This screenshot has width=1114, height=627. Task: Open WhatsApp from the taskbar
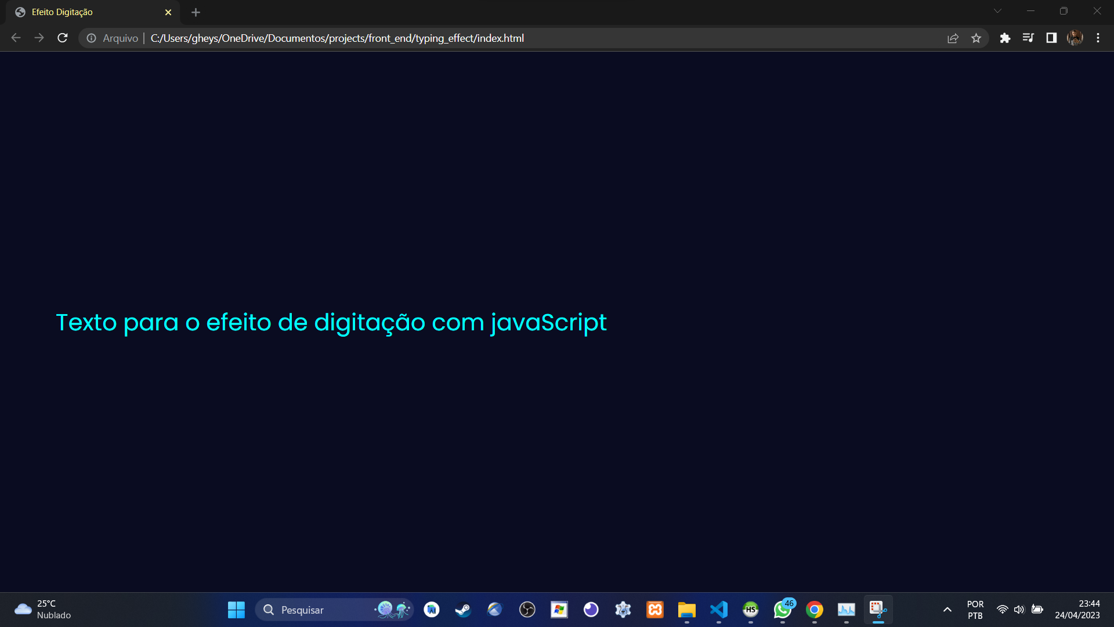(x=782, y=610)
